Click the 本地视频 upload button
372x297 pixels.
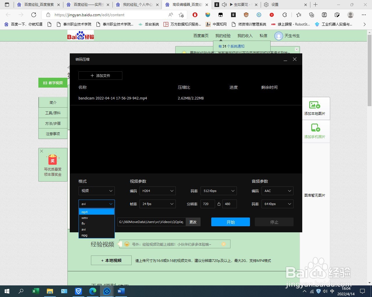(x=111, y=260)
